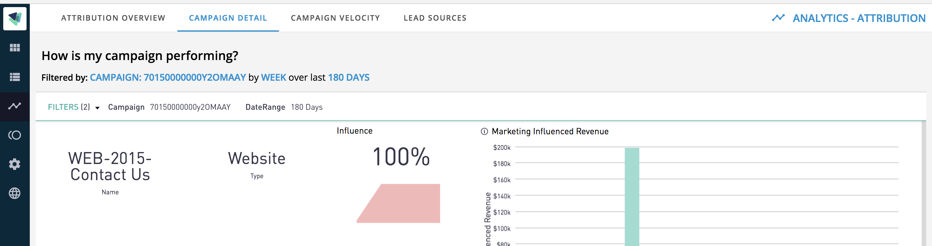Click the CAMPAIGN: 70150000000Y2OMAAY filter link
The image size is (932, 246).
168,77
